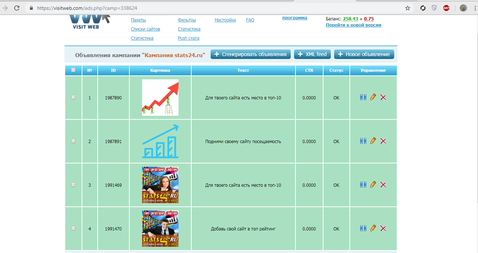
Task: Delete ad 1991470 with the red cross
Action: 383,229
